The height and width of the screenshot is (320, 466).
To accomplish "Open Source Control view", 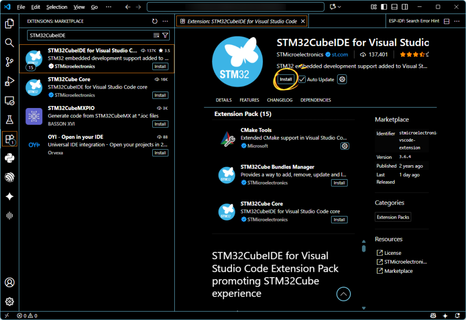I will [x=9, y=62].
